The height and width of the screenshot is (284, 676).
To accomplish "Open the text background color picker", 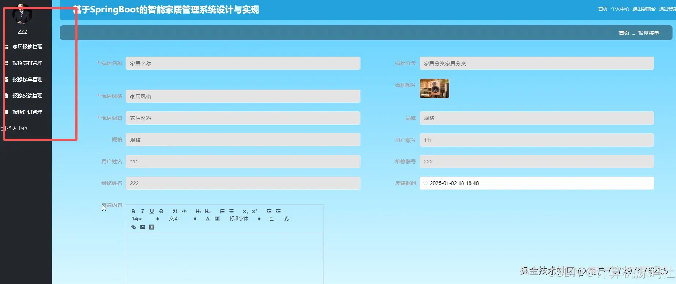I will click(217, 219).
